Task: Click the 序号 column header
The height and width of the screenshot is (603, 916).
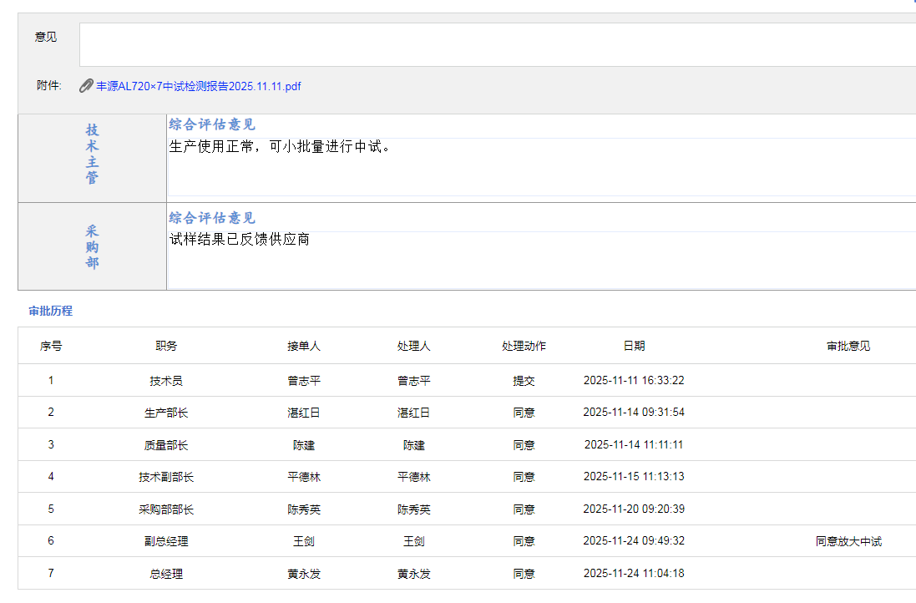Action: pyautogui.click(x=51, y=346)
